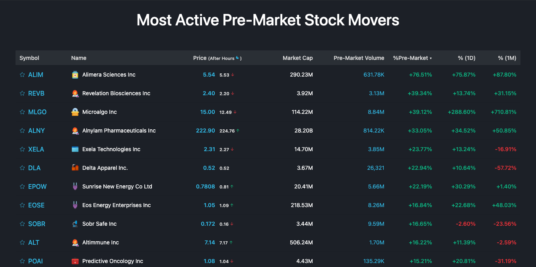The image size is (536, 267).
Task: Star the MLGO stock as favorite
Action: click(x=22, y=112)
